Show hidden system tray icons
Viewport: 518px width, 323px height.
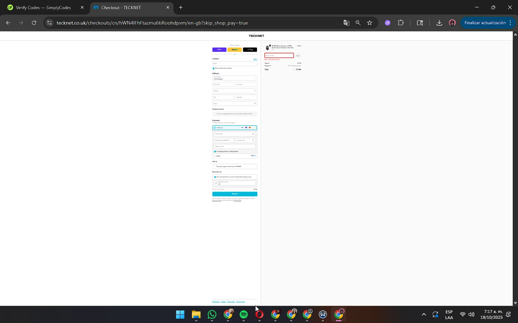[x=424, y=314]
